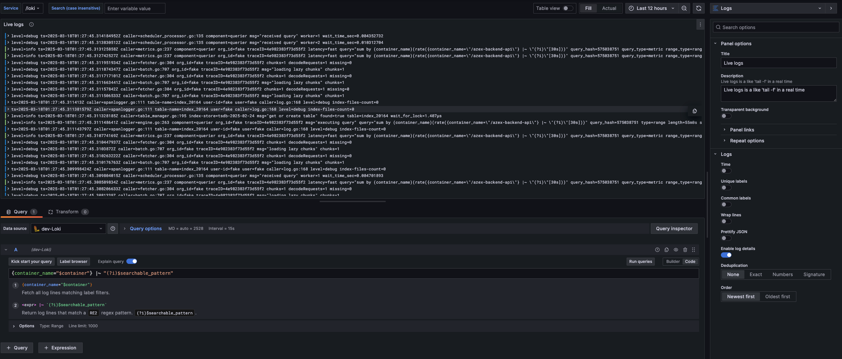Collapse the Panel options section
The image size is (842, 359).
click(x=715, y=44)
